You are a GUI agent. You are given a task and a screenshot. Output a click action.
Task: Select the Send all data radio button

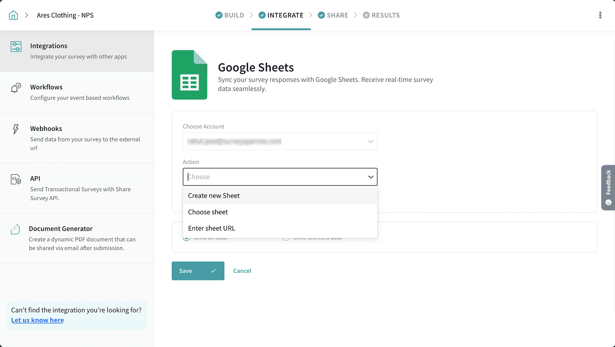(x=186, y=238)
